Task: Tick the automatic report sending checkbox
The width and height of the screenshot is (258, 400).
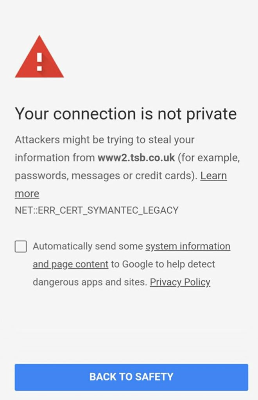Action: click(21, 246)
